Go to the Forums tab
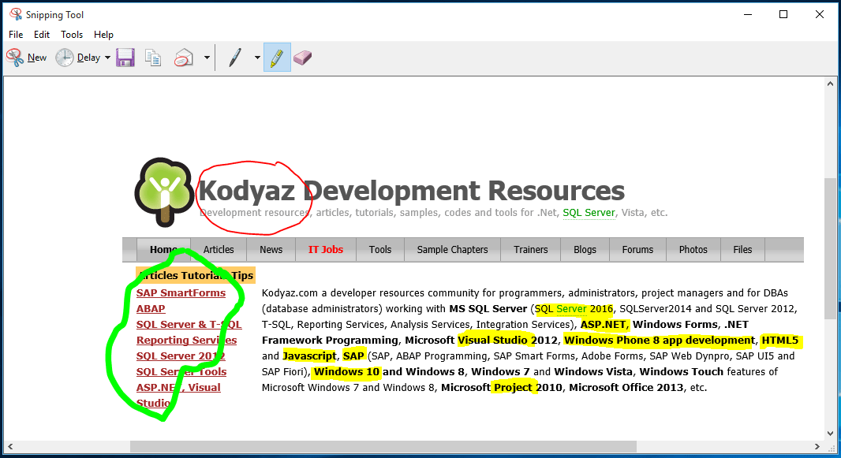The height and width of the screenshot is (458, 841). tap(637, 250)
